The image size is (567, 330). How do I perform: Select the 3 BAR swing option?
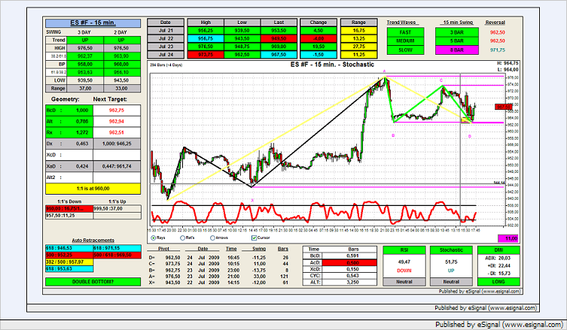(456, 32)
